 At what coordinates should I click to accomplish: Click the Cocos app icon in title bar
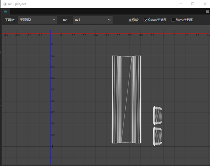(5, 4)
